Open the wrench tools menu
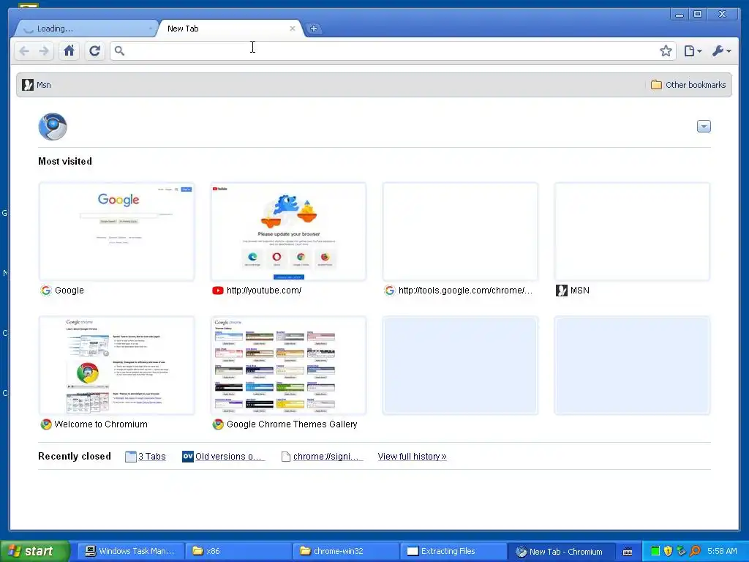The image size is (749, 562). click(721, 50)
